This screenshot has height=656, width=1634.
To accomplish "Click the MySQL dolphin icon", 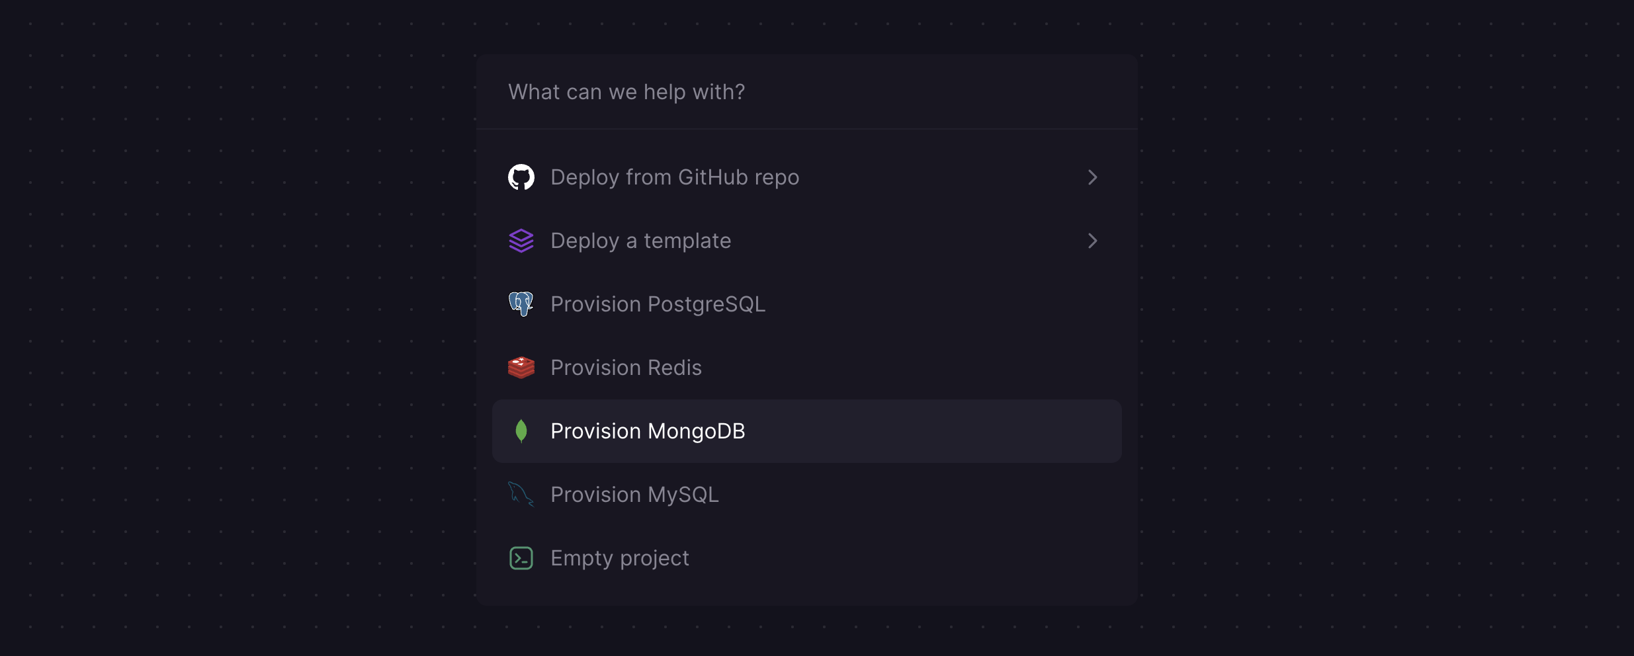I will point(522,494).
